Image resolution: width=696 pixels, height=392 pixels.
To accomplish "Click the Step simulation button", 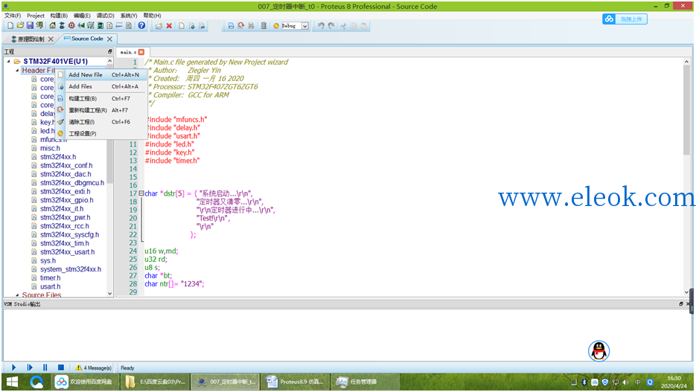I will (x=30, y=367).
